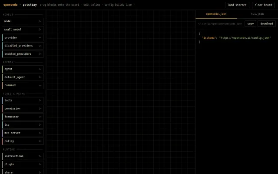
Task: Pick the formatter block
Action: (x=23, y=117)
